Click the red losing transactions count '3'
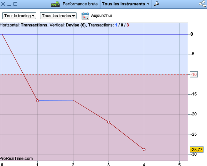The height and width of the screenshot is (166, 207). [x=128, y=25]
